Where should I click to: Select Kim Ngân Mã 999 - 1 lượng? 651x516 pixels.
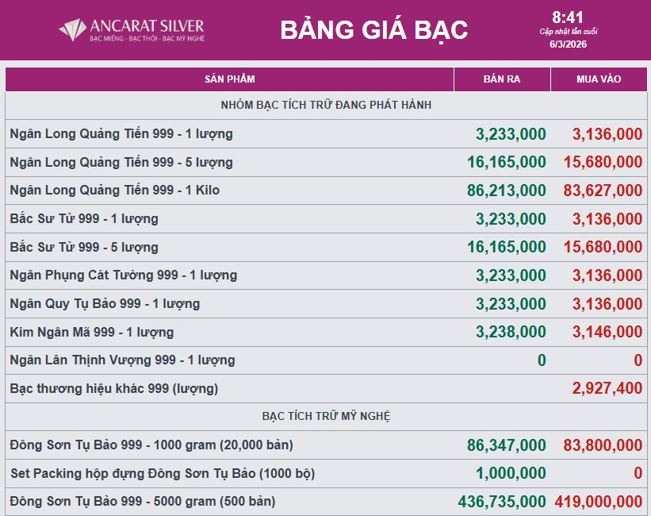(x=92, y=332)
